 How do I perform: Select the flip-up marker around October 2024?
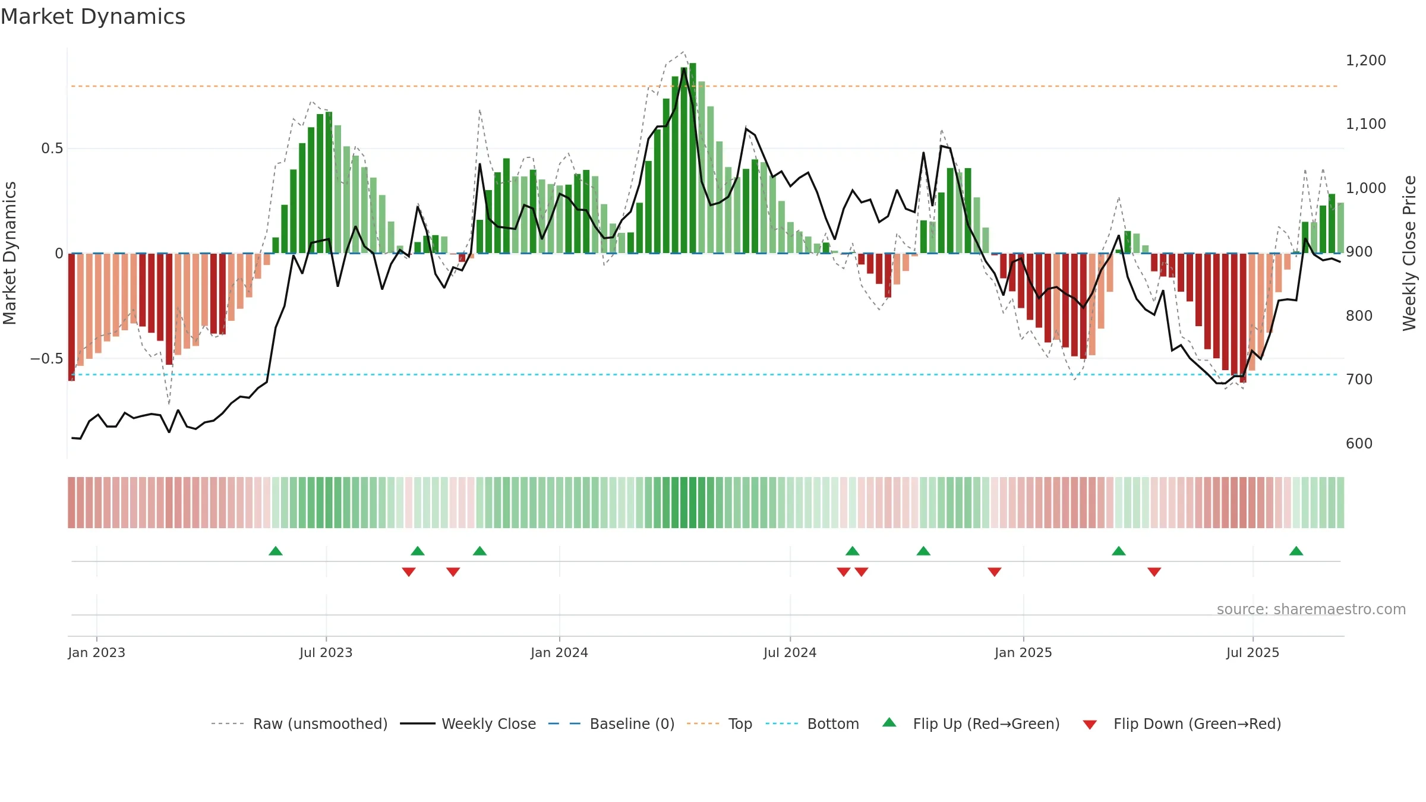(923, 551)
